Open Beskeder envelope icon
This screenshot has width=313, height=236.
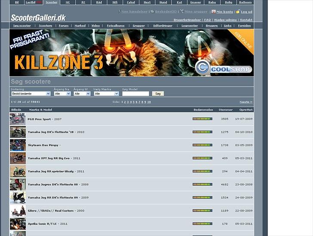tap(151, 12)
